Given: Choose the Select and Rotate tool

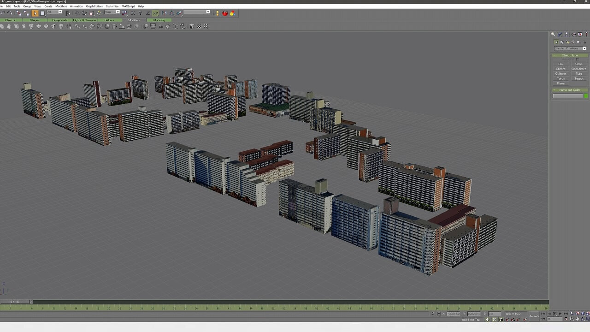Looking at the screenshot, I should (x=84, y=13).
